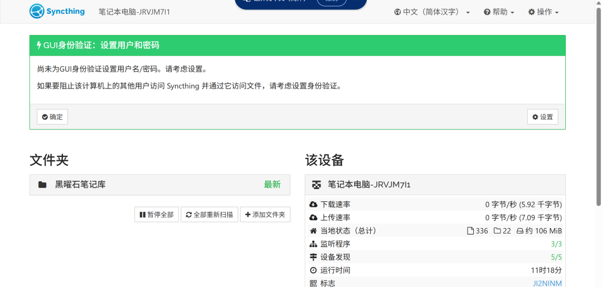The width and height of the screenshot is (602, 287).
Task: Click the 5/5 discovery value
Action: tap(556, 257)
